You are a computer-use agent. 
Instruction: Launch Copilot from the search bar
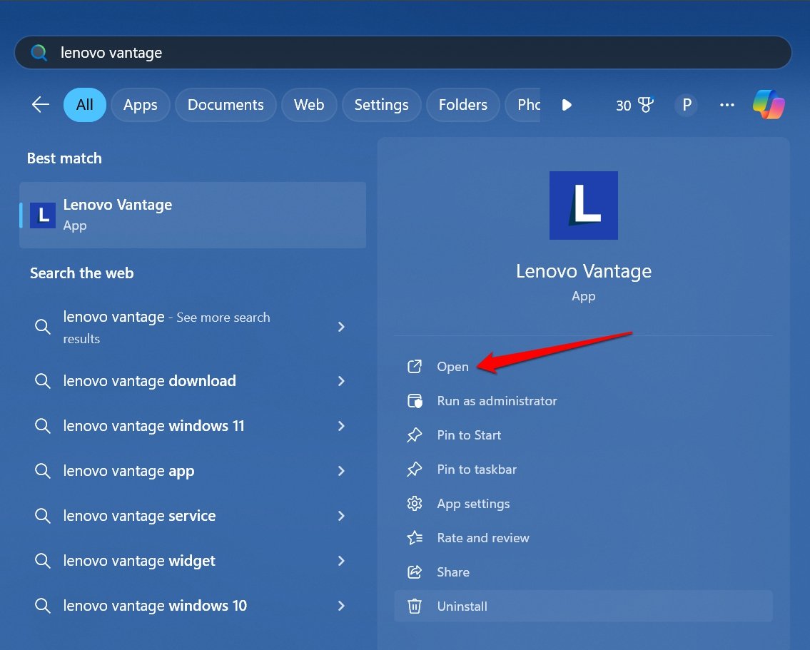tap(769, 104)
